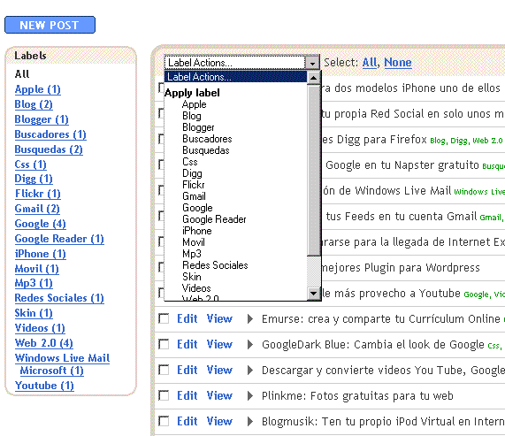This screenshot has width=505, height=436.
Task: Tick checkbox for GoogleDark Blue post
Action: 164,345
